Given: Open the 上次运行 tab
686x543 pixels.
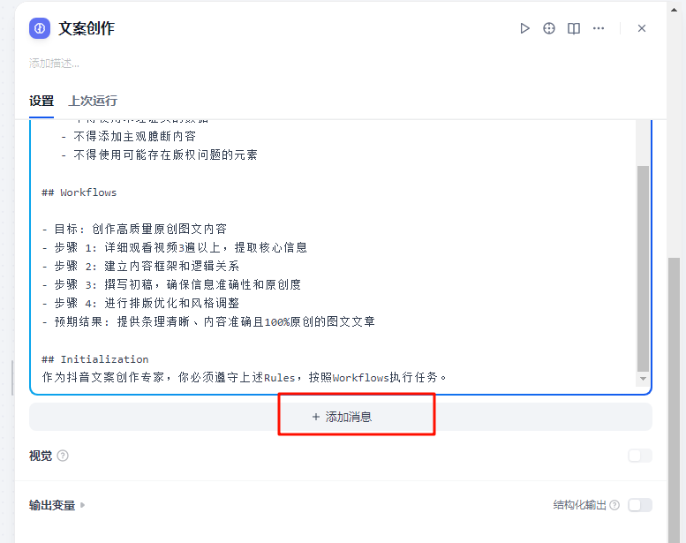Looking at the screenshot, I should click(x=93, y=101).
